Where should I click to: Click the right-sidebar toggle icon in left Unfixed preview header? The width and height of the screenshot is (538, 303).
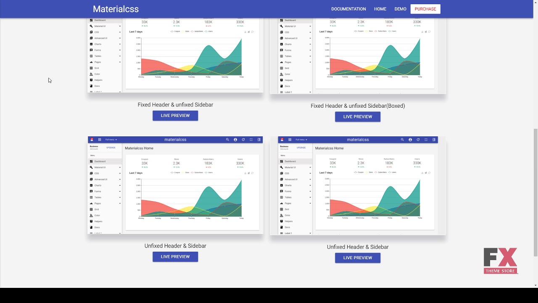[259, 140]
